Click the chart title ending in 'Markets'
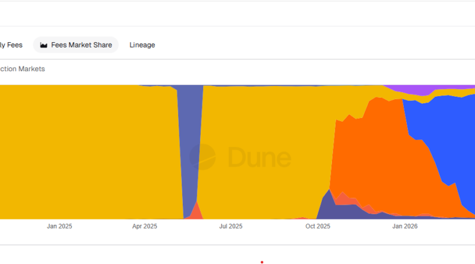 coord(22,69)
